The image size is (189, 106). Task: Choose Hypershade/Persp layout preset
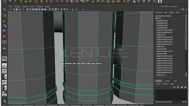coord(4,88)
